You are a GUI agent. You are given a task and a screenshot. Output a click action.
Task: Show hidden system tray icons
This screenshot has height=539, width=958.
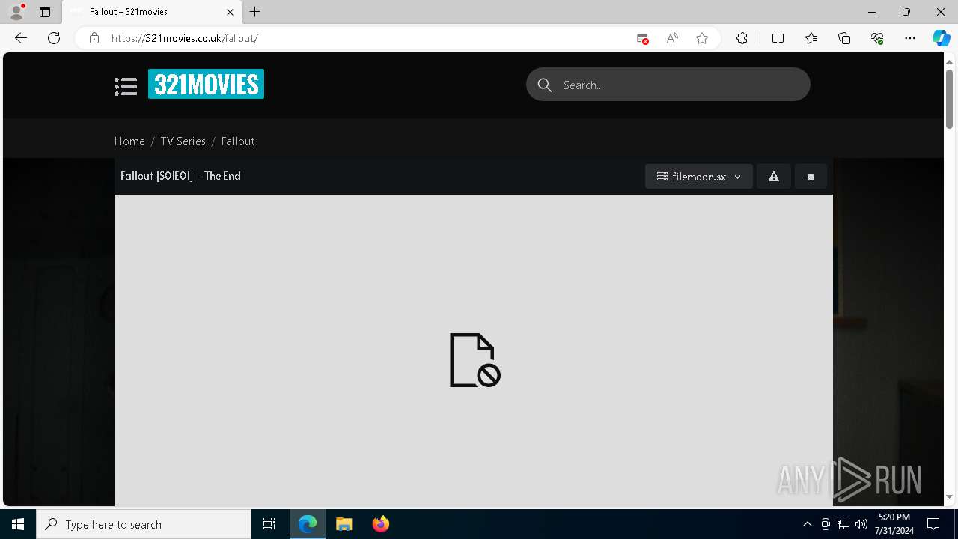tap(807, 524)
